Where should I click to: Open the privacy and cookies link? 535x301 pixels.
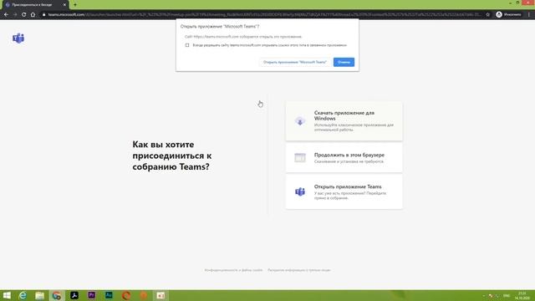coord(234,270)
